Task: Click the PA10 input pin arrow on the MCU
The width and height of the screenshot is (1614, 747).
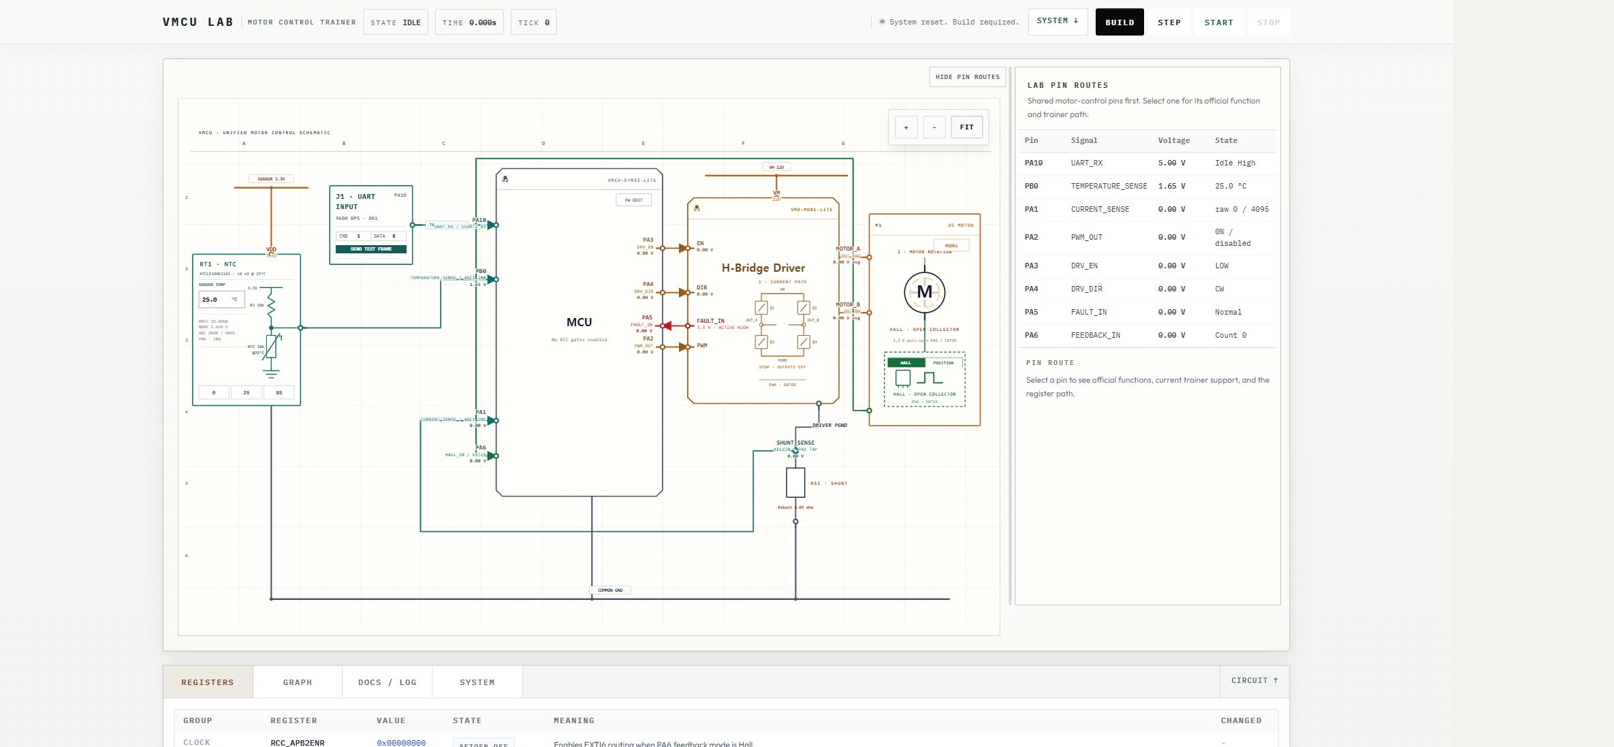Action: point(492,225)
